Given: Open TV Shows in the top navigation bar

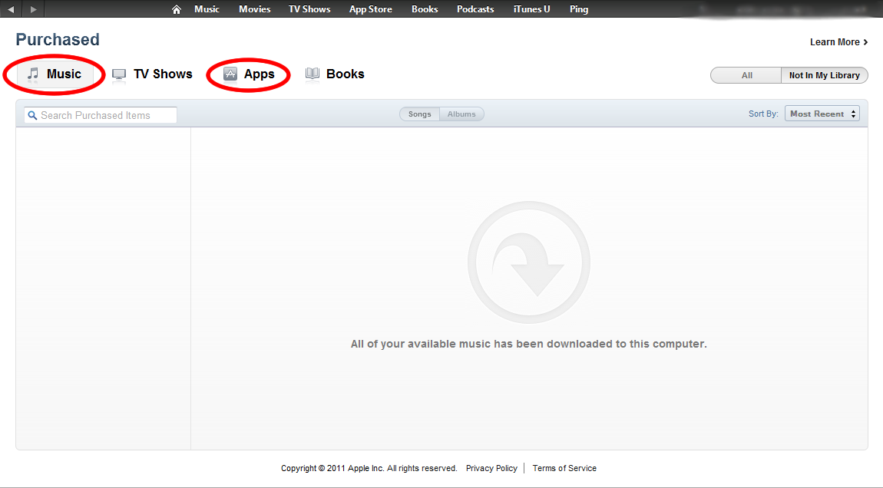Looking at the screenshot, I should point(309,9).
